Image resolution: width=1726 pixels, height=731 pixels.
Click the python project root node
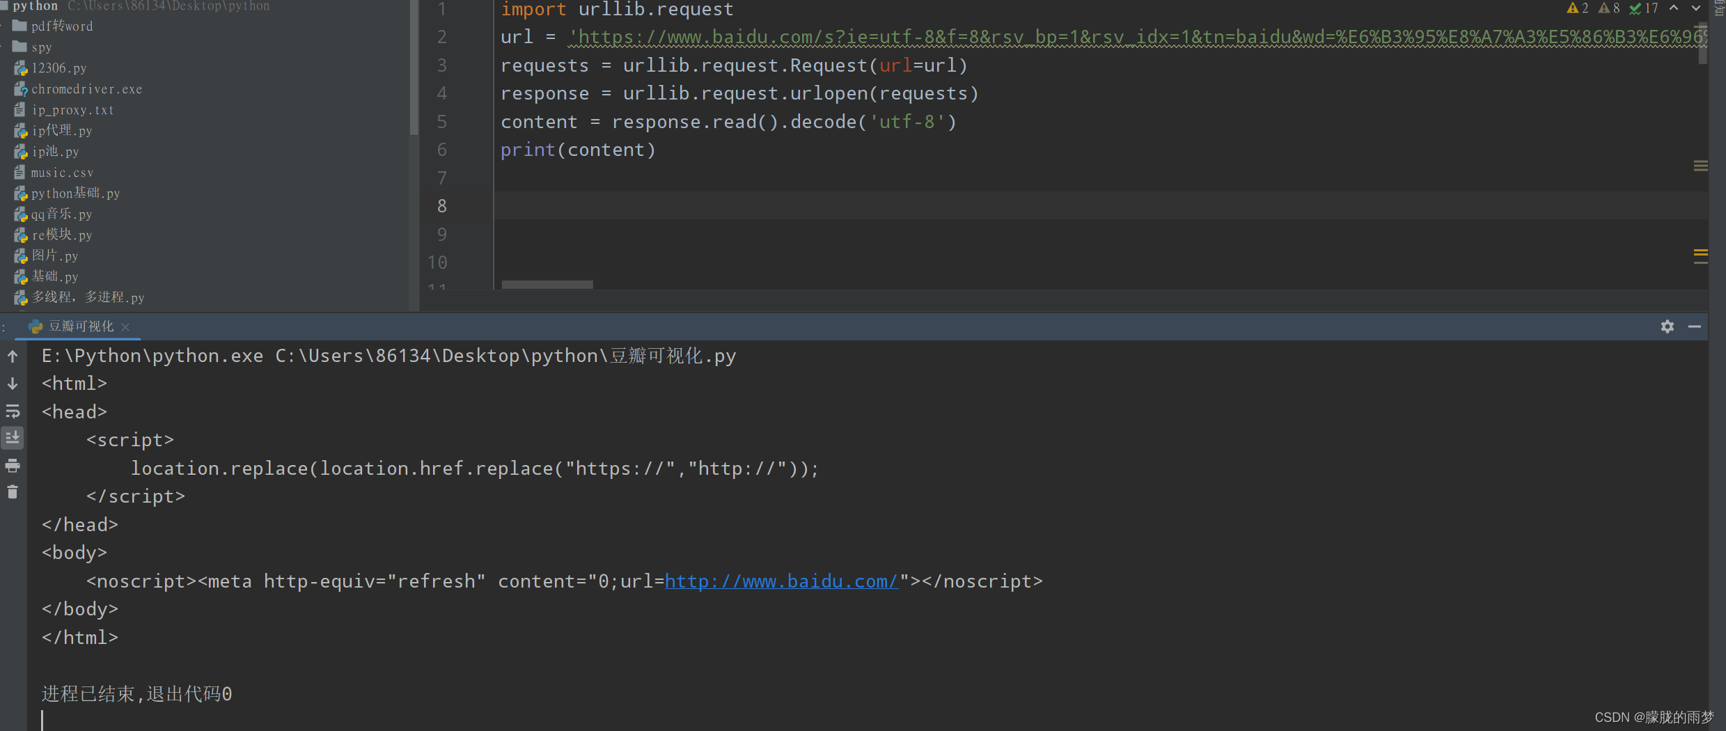click(x=35, y=6)
